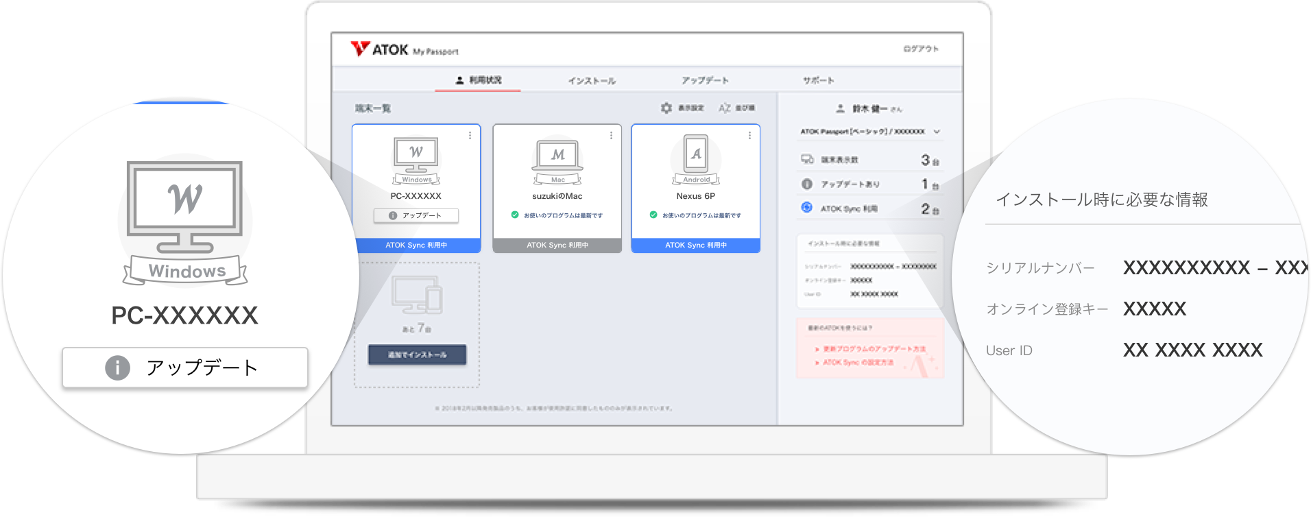Click the large PC-XXXXXX name in the left callout
Image resolution: width=1311 pixels, height=517 pixels.
click(185, 315)
